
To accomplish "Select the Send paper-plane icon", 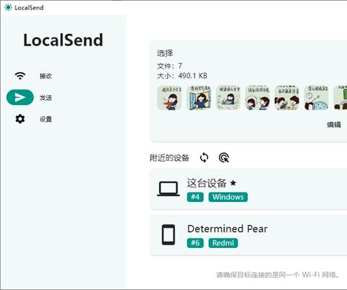I will coord(20,98).
